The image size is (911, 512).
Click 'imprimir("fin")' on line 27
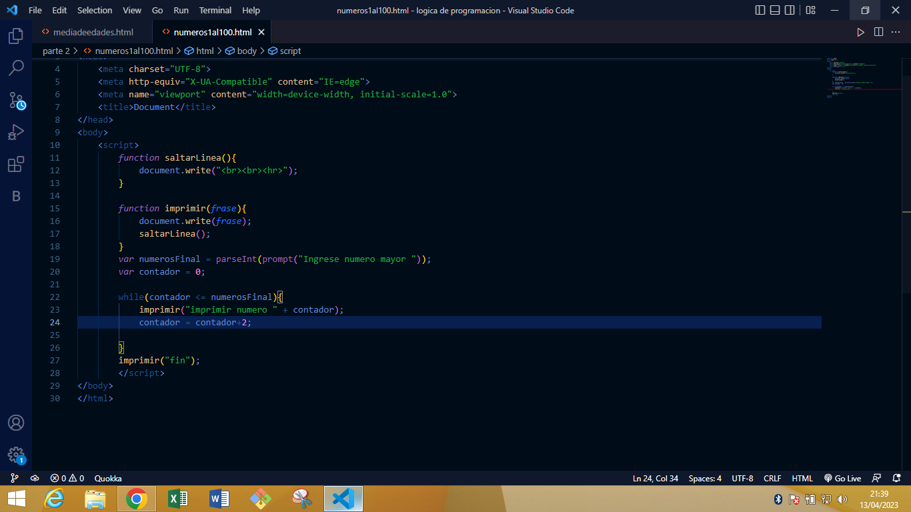(157, 360)
